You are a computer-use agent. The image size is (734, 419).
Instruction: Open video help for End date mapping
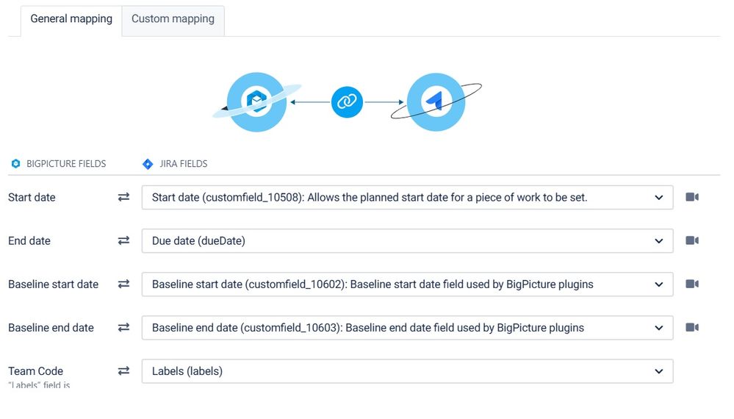[x=692, y=240]
